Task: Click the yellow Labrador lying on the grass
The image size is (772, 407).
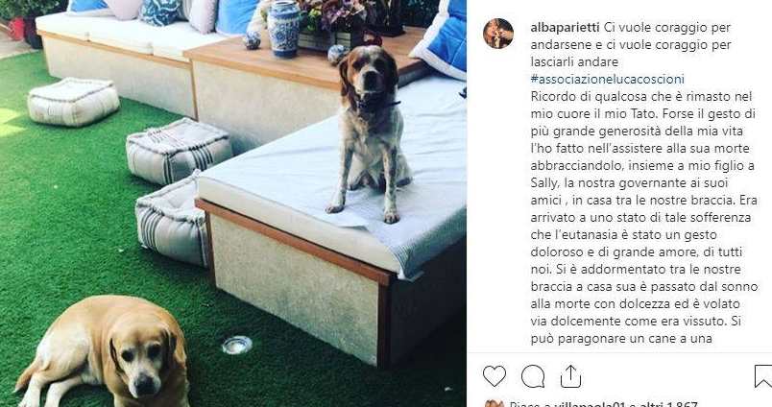Action: [104, 352]
